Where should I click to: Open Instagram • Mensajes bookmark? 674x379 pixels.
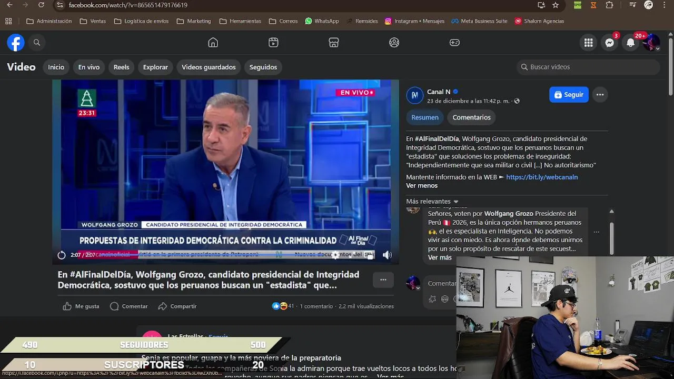(x=414, y=21)
